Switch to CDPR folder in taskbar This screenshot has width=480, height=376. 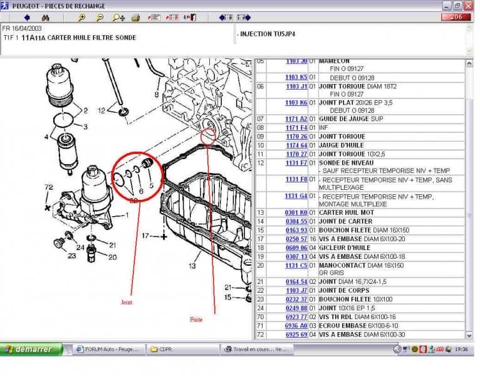pos(183,349)
